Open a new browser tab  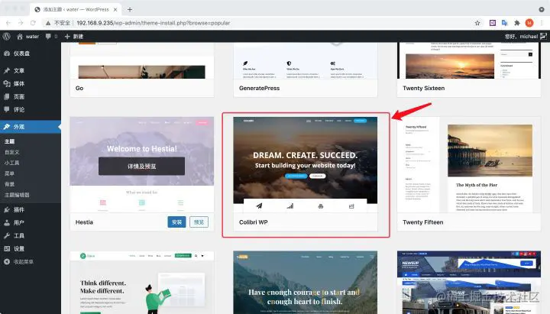(130, 9)
